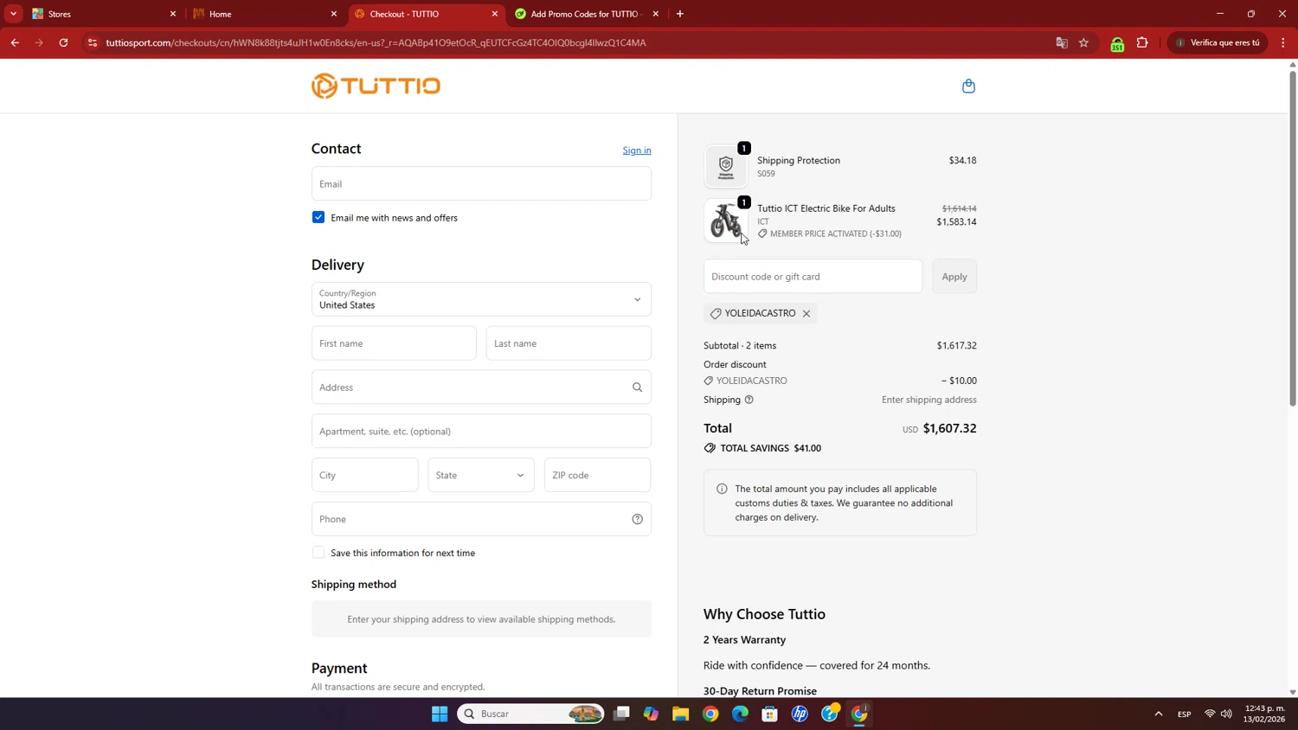Click the First name field

(x=394, y=343)
